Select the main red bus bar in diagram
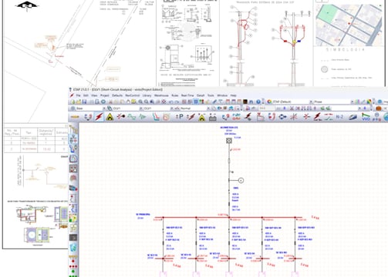 coord(229,218)
